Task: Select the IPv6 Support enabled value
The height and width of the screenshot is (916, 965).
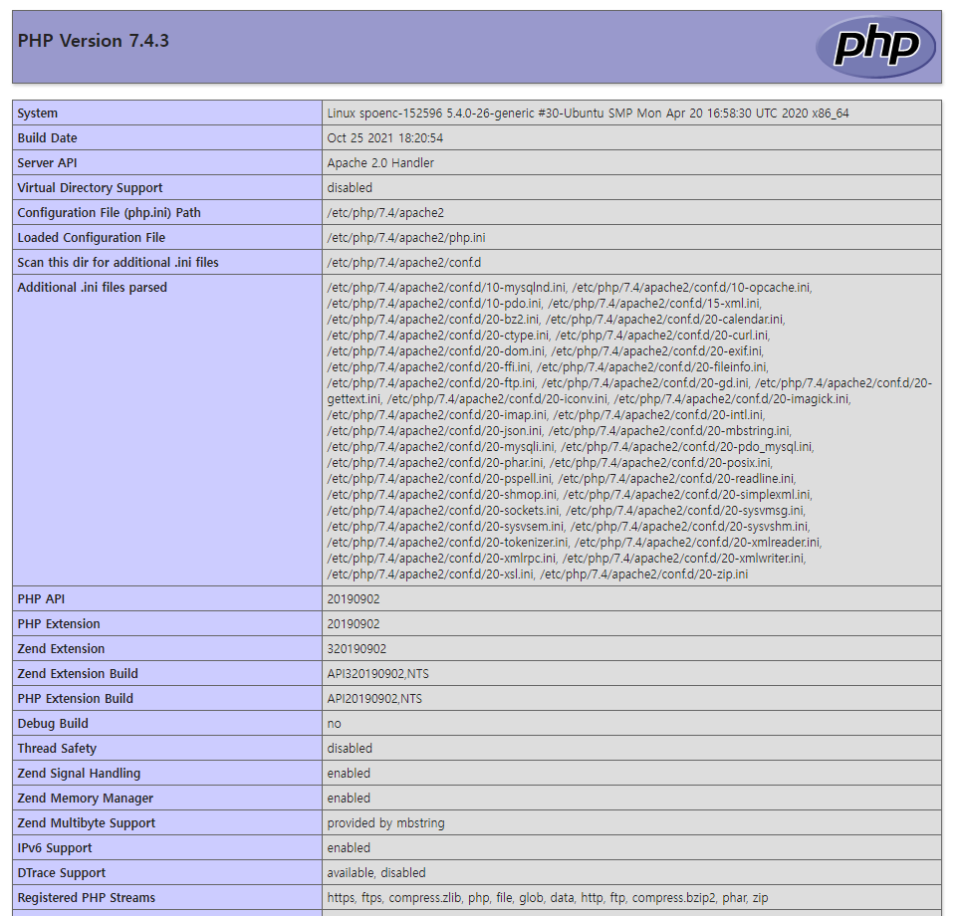Action: [x=349, y=848]
